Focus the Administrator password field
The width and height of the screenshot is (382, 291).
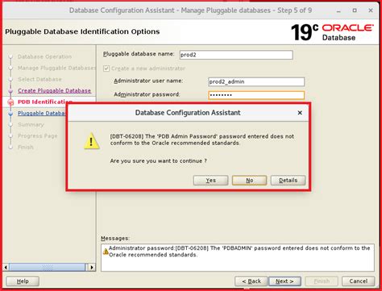coord(256,95)
